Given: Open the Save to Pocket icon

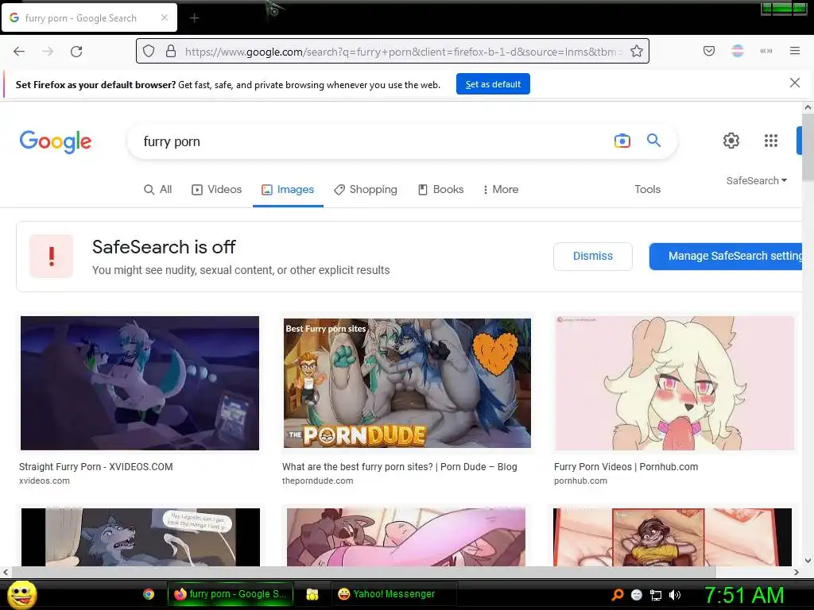Looking at the screenshot, I should coord(709,51).
